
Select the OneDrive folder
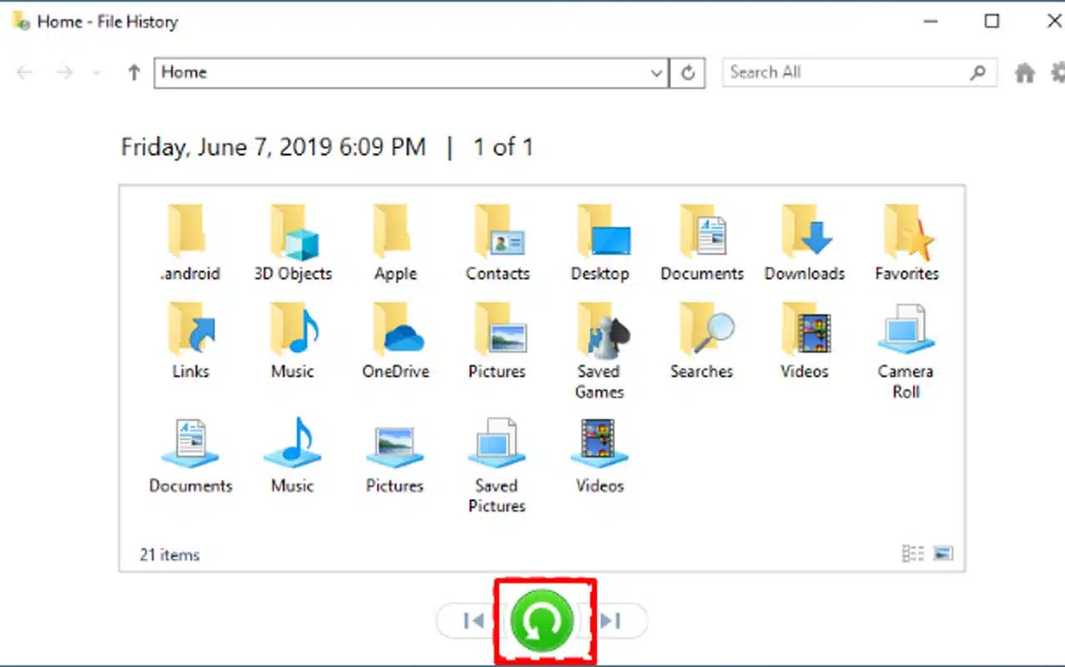point(395,340)
